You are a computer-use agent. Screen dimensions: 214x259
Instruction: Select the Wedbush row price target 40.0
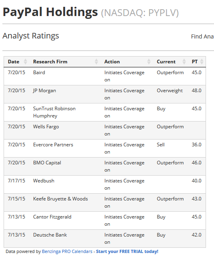[x=196, y=181]
